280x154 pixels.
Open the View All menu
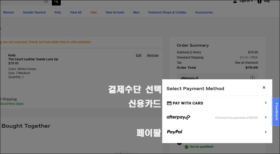[76, 13]
